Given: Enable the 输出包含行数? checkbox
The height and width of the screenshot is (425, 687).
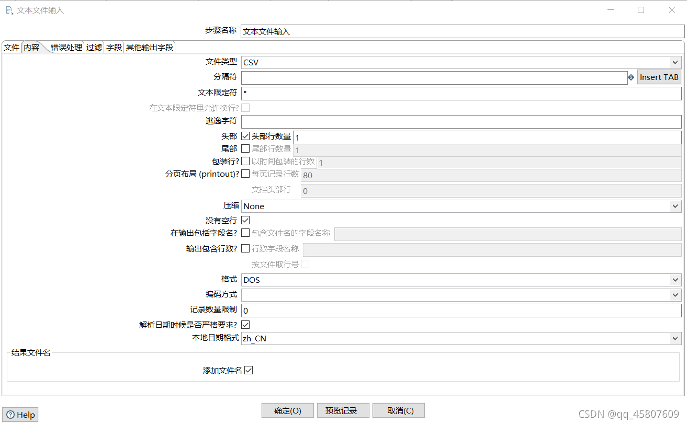Looking at the screenshot, I should click(245, 248).
